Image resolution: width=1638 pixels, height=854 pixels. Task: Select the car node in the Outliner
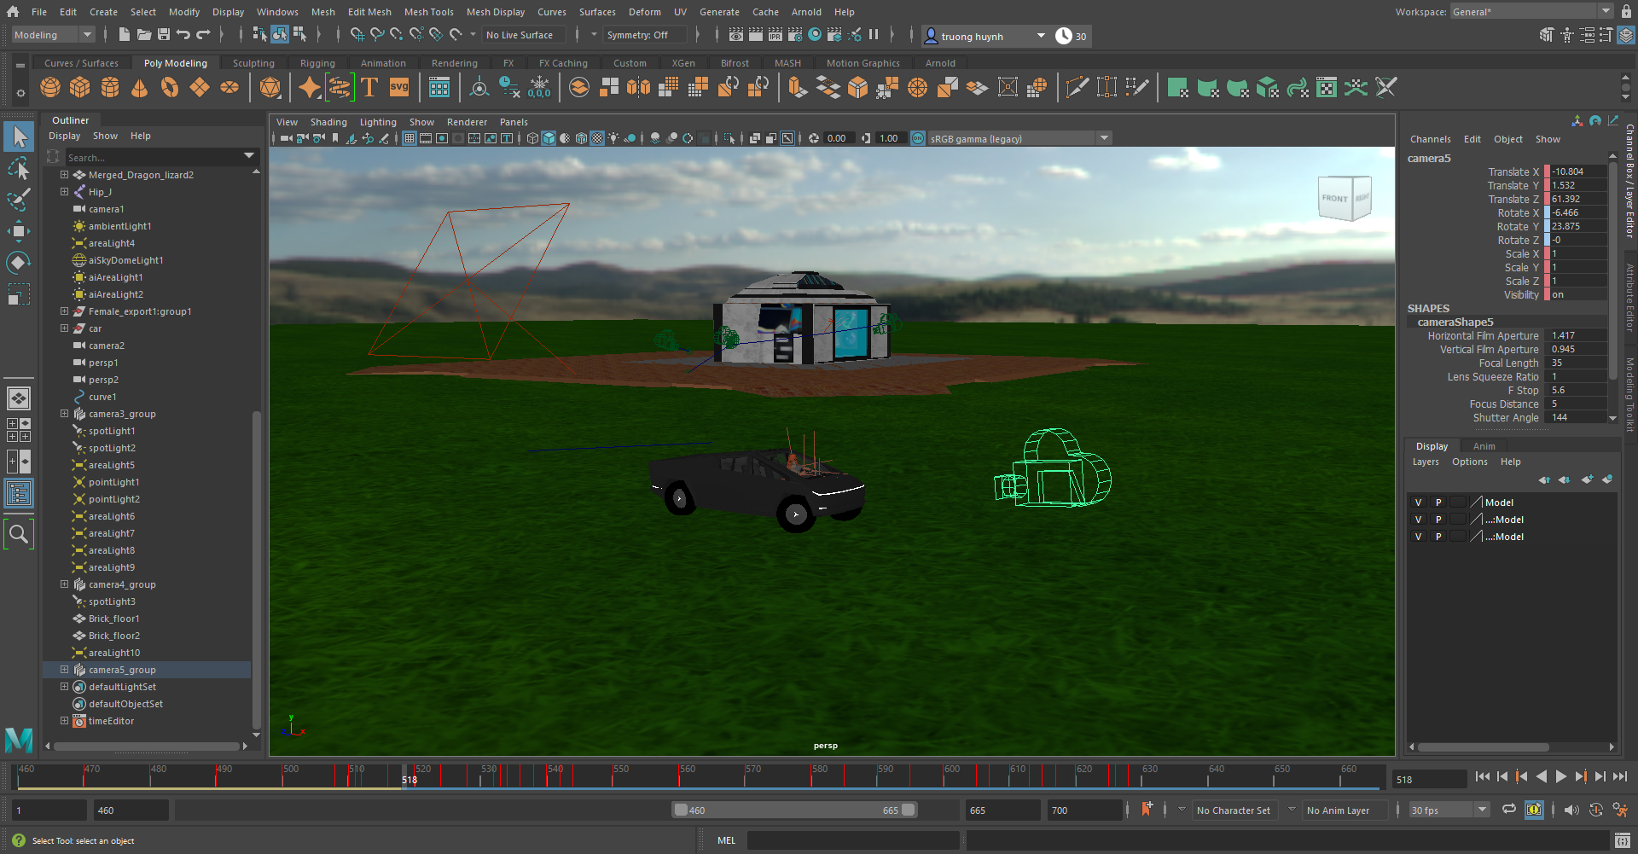pos(96,328)
